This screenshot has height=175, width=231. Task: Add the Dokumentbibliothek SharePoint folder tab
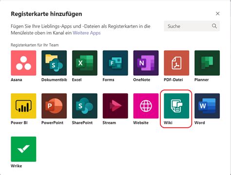click(x=54, y=63)
